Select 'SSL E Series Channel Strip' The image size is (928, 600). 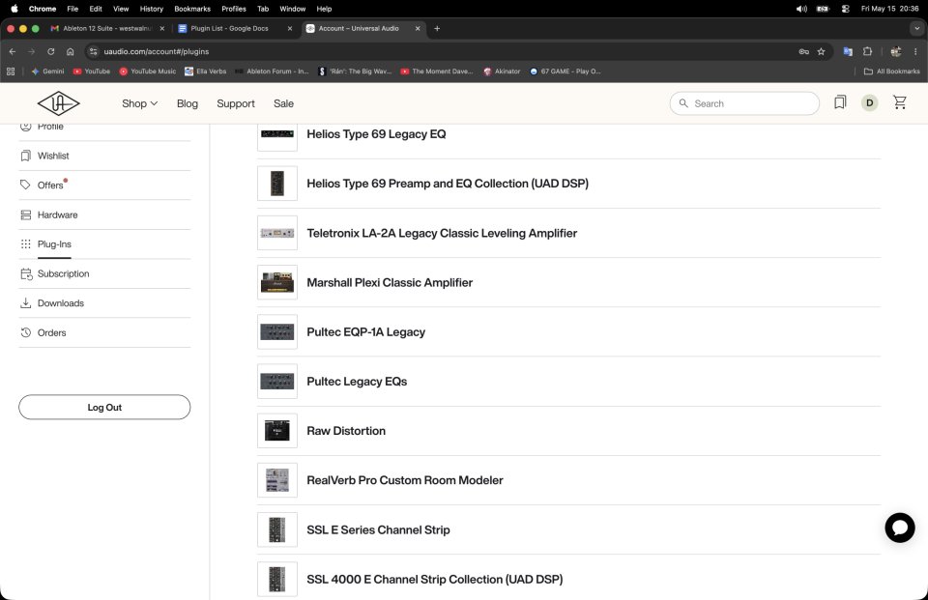(378, 529)
